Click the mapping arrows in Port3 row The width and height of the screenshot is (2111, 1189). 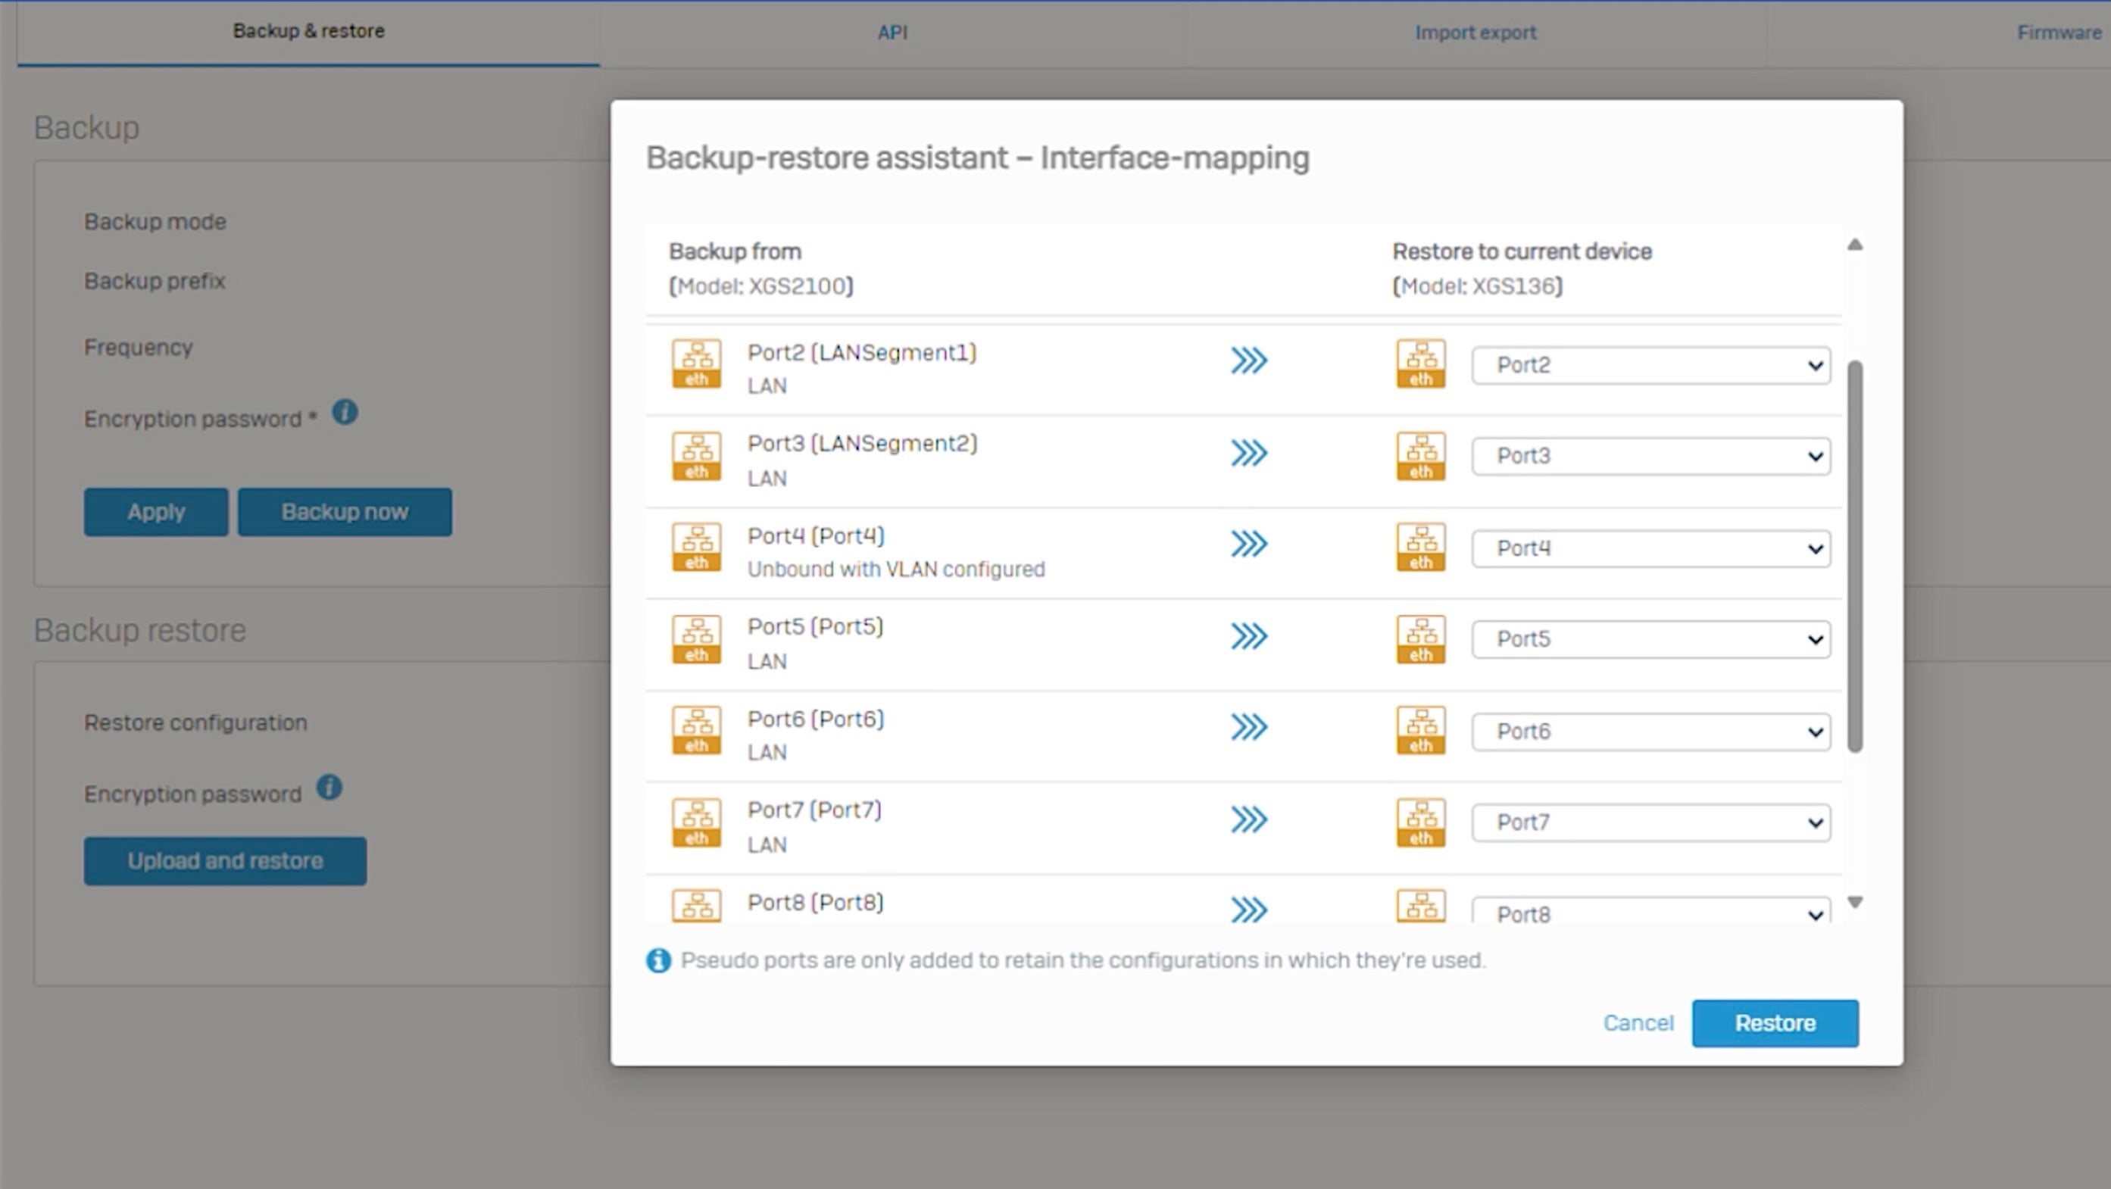click(x=1248, y=452)
